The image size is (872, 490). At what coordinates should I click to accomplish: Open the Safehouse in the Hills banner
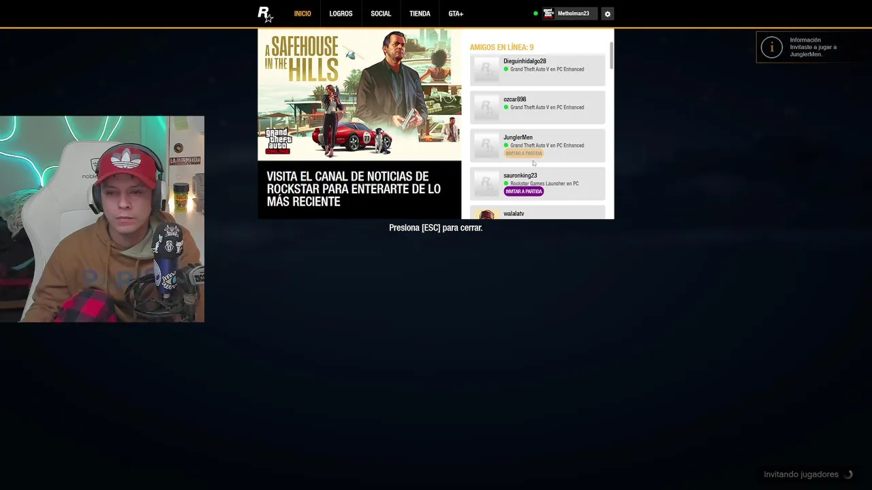click(x=360, y=95)
